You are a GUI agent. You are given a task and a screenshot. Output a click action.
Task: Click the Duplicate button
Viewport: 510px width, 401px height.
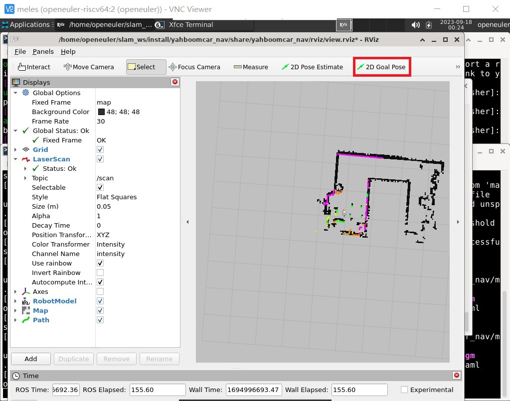(x=73, y=359)
